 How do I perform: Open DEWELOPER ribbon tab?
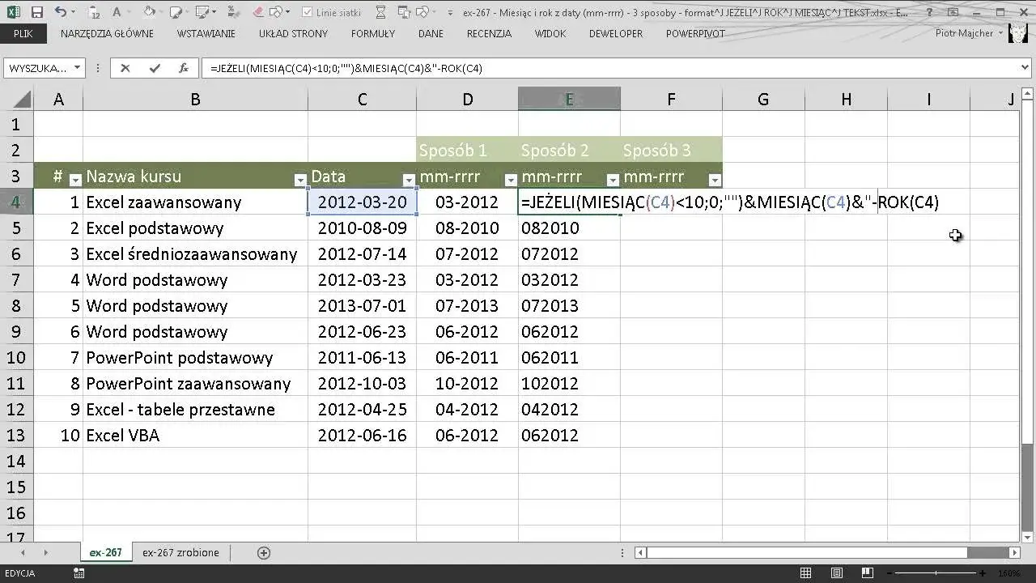click(616, 33)
